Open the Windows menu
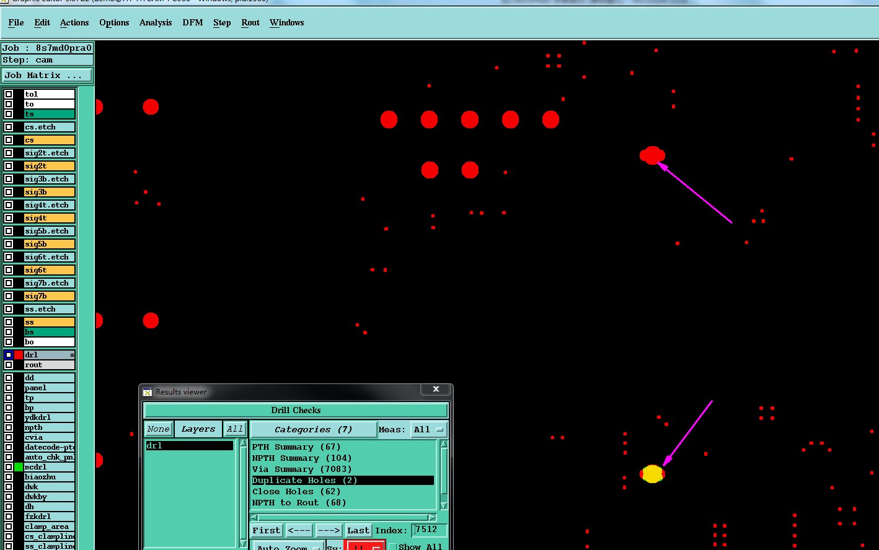 287,22
